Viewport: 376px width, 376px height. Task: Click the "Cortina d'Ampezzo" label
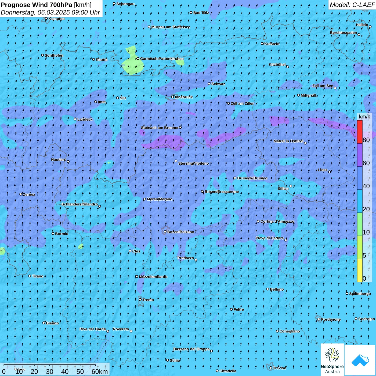point(277,221)
